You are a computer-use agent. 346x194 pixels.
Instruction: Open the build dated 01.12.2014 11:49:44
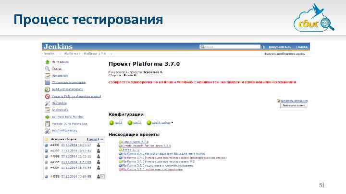pos(76,168)
